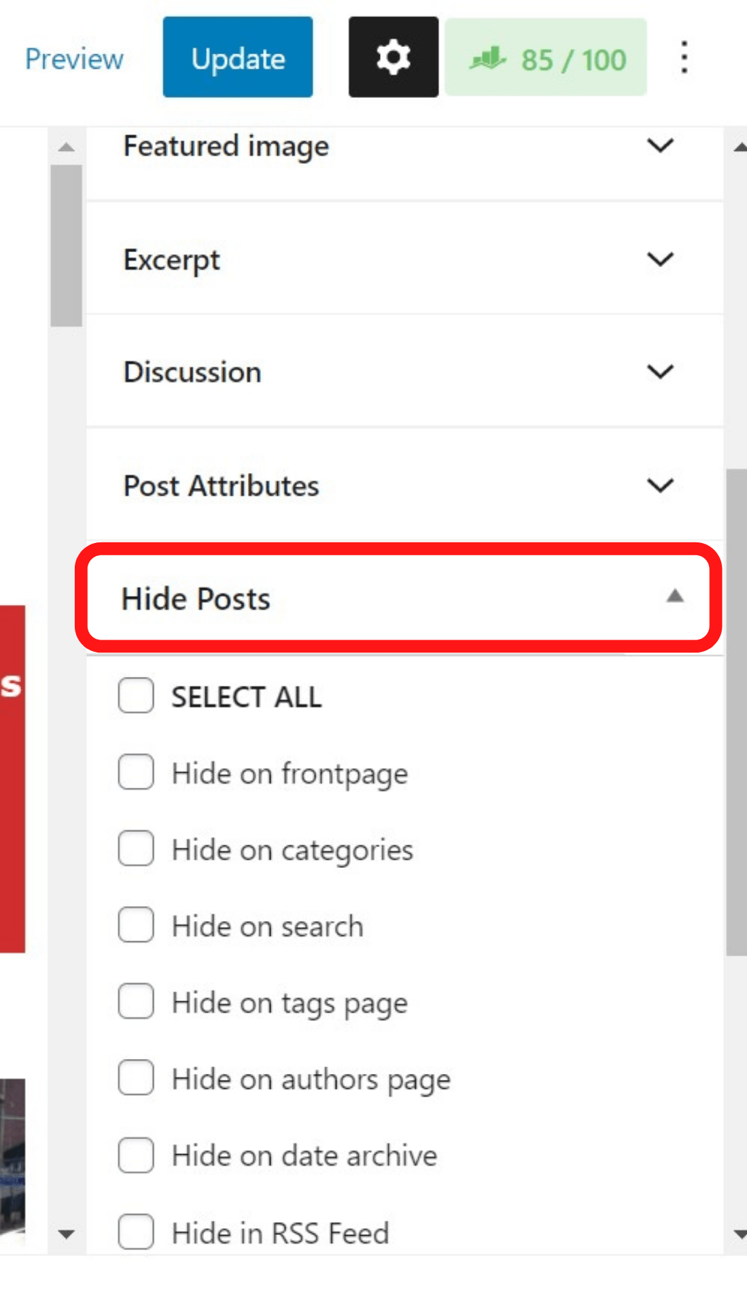Screen dimensions: 747x1305
Task: Click the sidebar's right vertical scrollbar thumb
Action: tap(736, 712)
